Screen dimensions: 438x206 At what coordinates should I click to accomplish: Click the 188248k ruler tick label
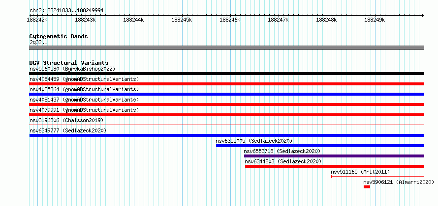[x=327, y=20]
